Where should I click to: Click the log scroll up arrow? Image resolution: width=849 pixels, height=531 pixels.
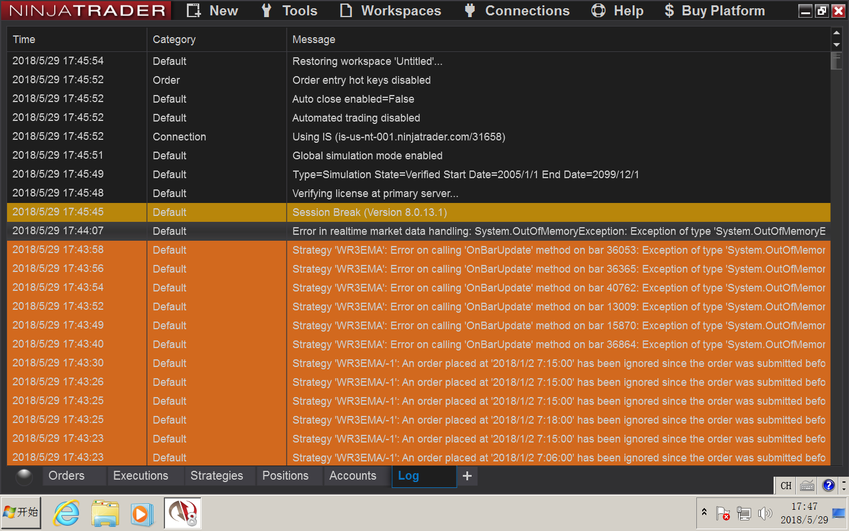point(837,32)
